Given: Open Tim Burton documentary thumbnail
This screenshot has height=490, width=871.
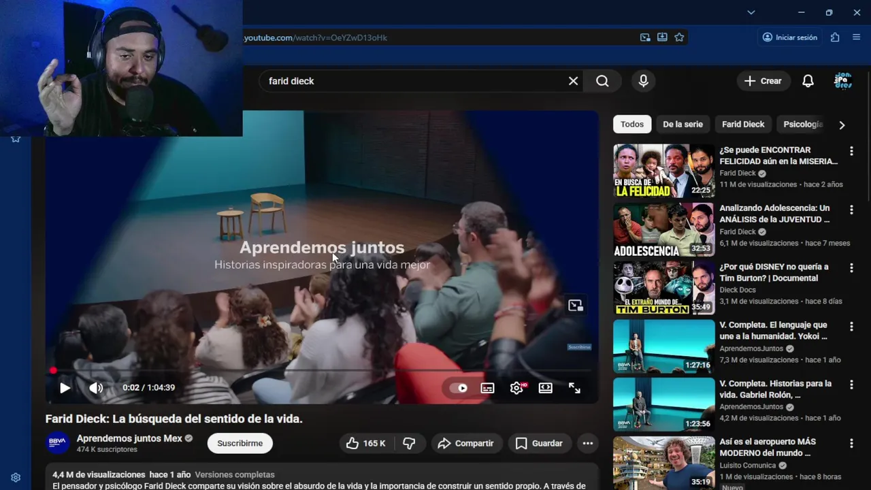Looking at the screenshot, I should [663, 288].
